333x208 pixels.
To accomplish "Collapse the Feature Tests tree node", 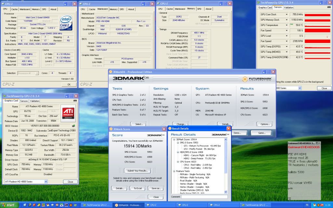I will pos(174,171).
